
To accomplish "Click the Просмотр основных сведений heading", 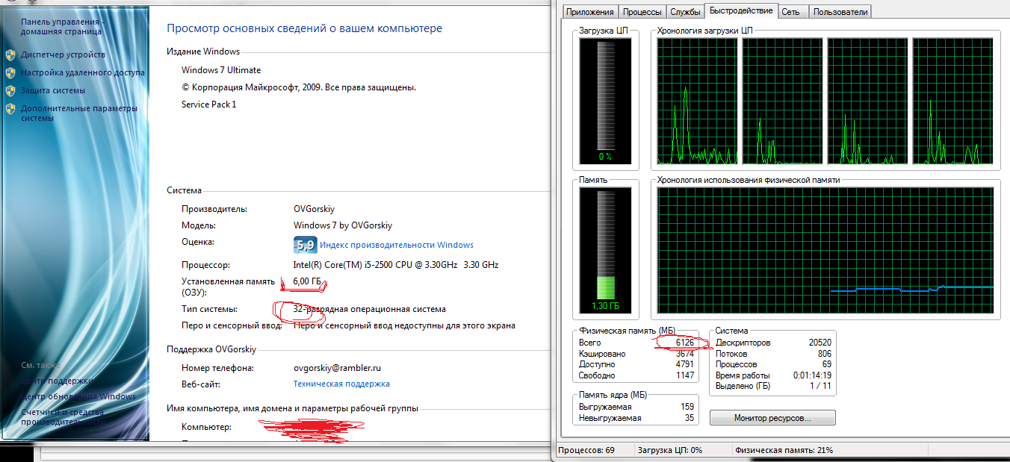I will 304,28.
